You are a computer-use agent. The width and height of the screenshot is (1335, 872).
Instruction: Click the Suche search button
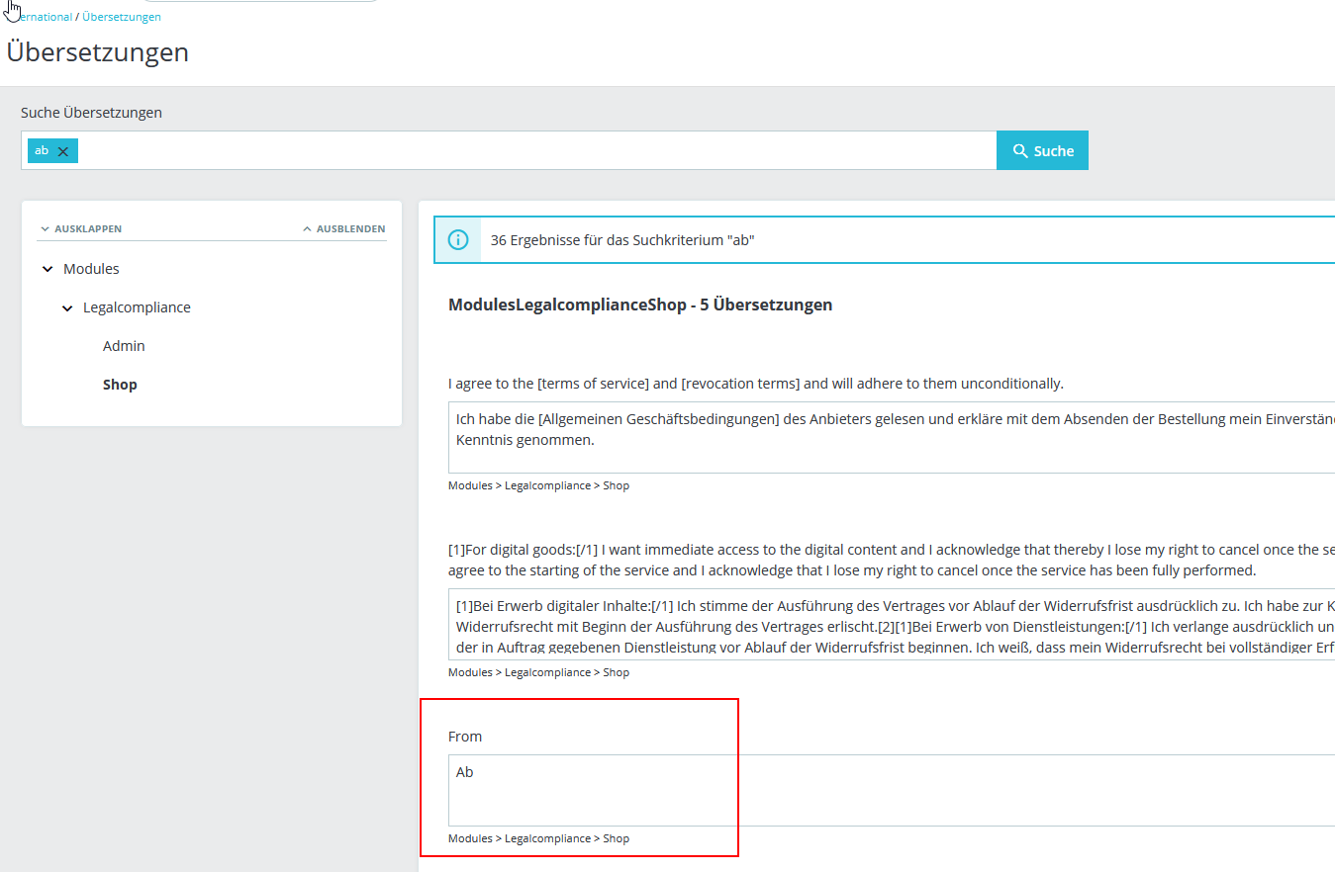pos(1042,150)
